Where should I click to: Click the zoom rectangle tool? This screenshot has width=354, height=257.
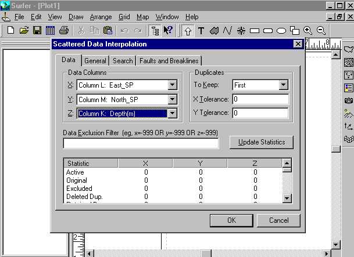tap(294, 30)
